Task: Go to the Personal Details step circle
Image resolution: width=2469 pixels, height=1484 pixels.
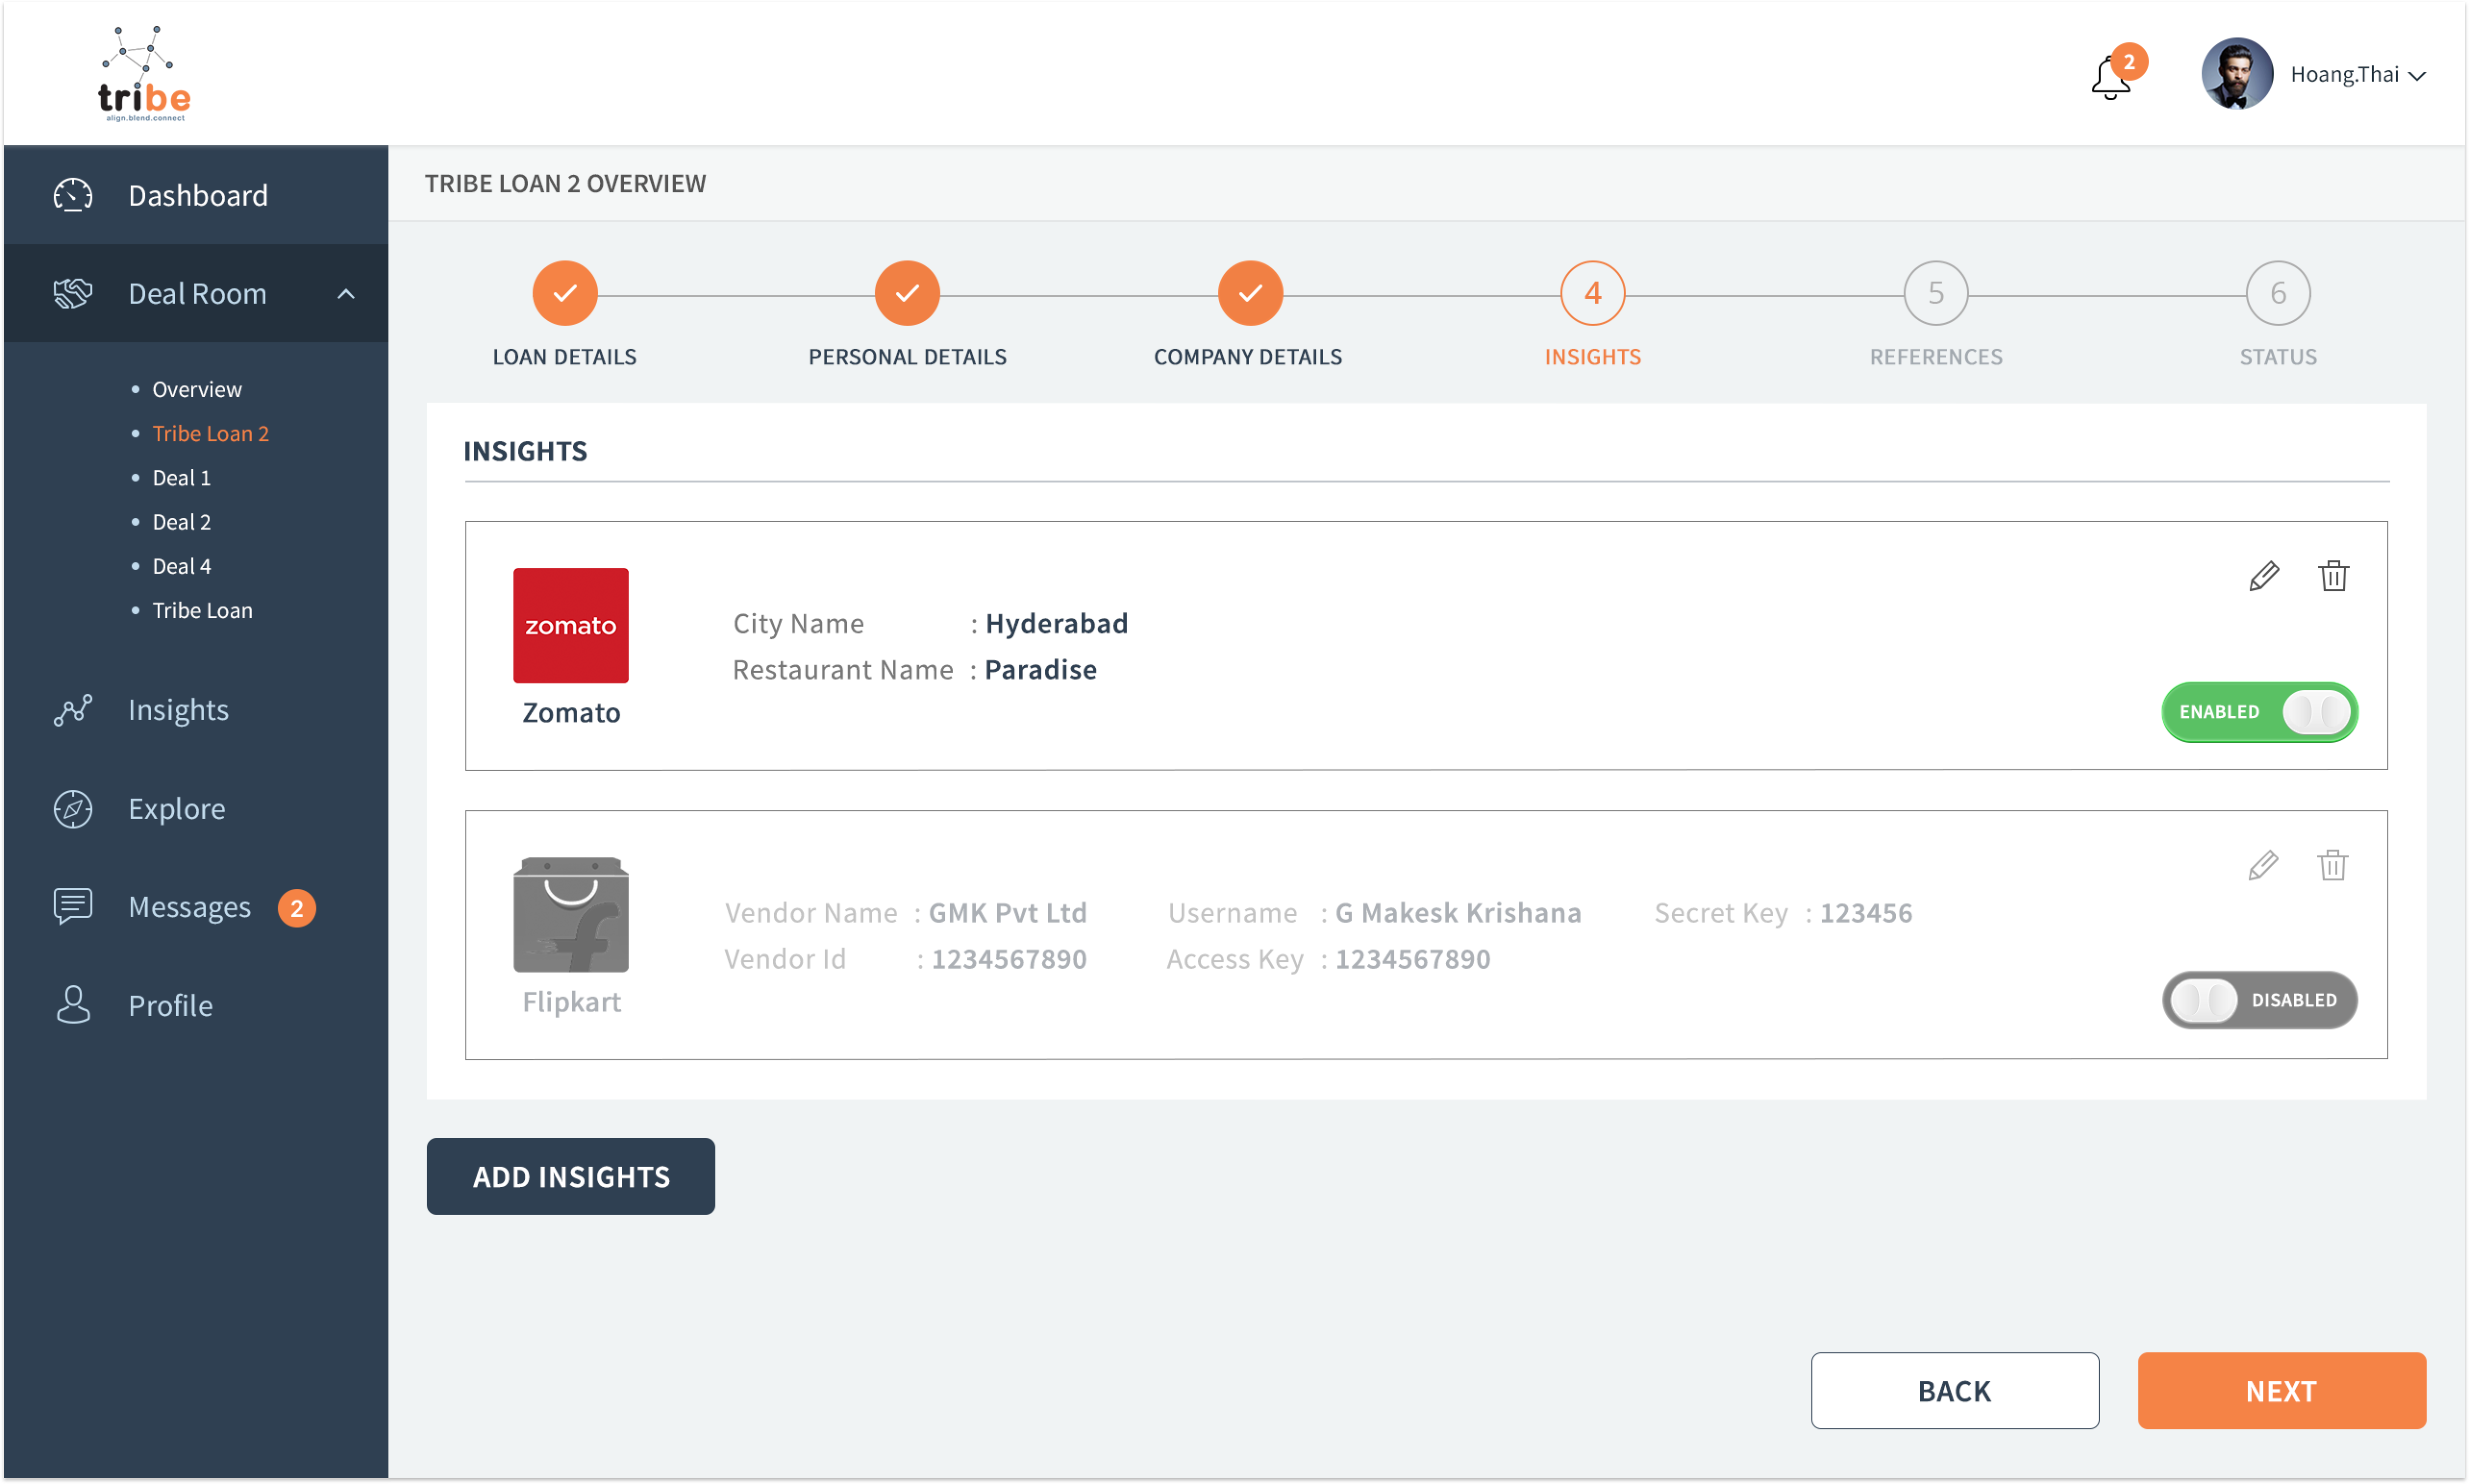Action: 907,293
